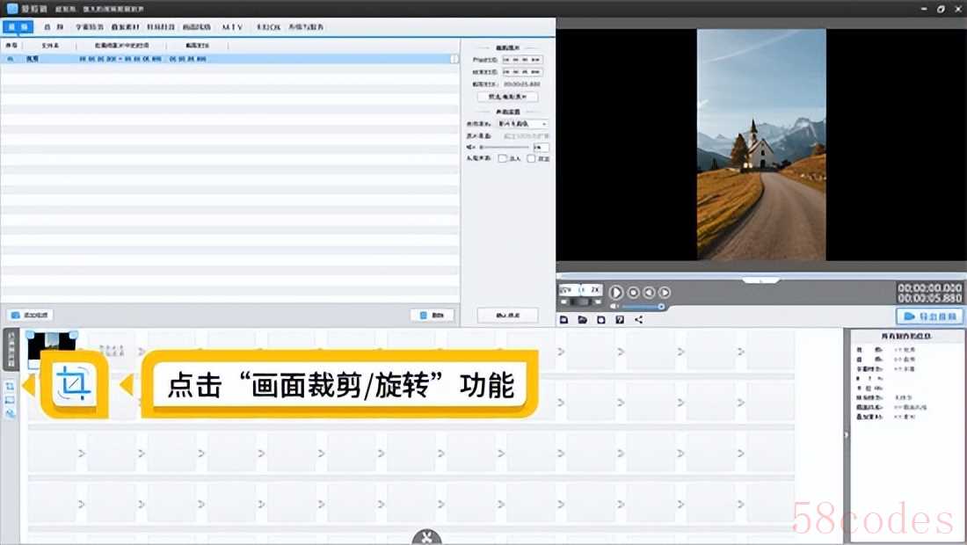The image size is (967, 545).
Task: Click the bottom icon in left sidebar
Action: (10, 412)
